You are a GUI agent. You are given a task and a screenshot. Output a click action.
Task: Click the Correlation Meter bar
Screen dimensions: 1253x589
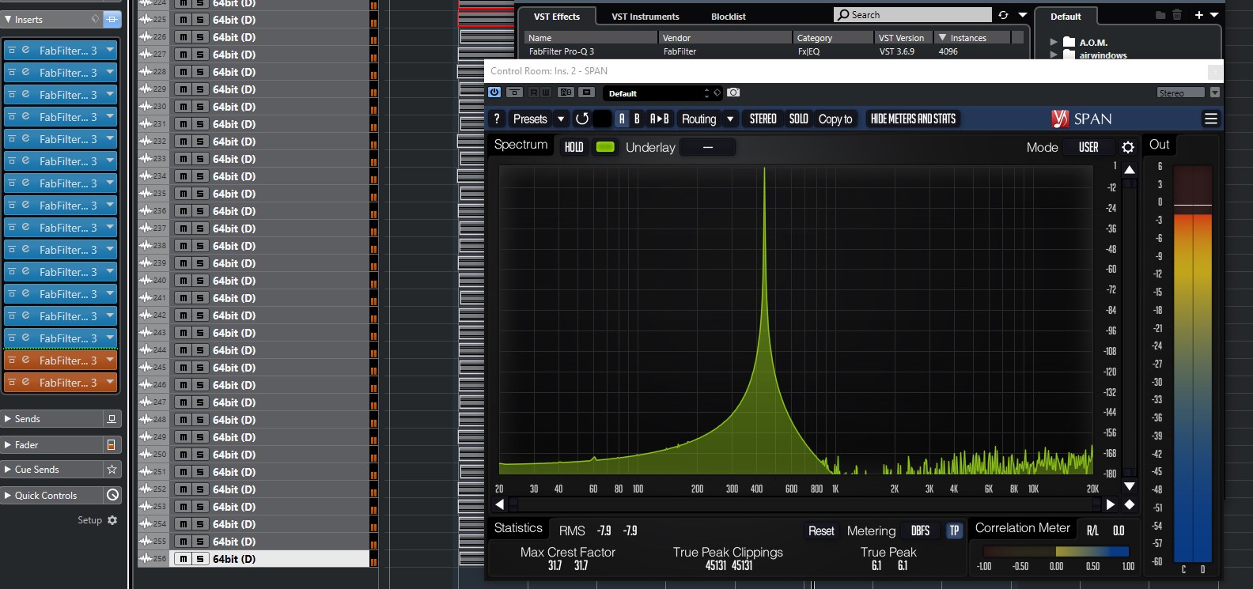click(x=1056, y=552)
